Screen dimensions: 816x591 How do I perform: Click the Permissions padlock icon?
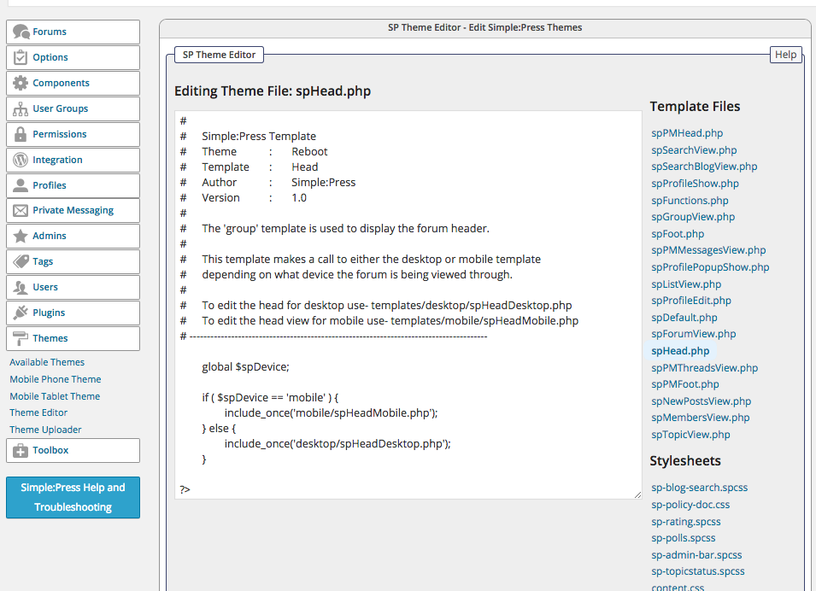click(x=21, y=134)
